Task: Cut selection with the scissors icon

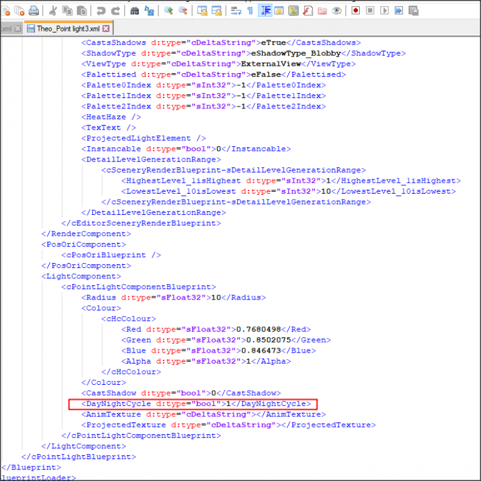Action: pyautogui.click(x=53, y=11)
